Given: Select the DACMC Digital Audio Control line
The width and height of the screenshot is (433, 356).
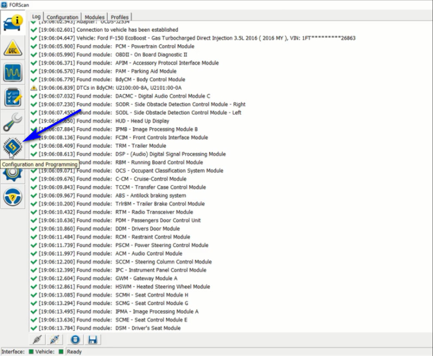Looking at the screenshot, I should click(120, 96).
